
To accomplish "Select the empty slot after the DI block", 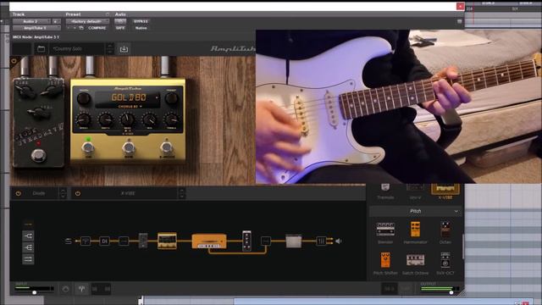I will coord(124,241).
